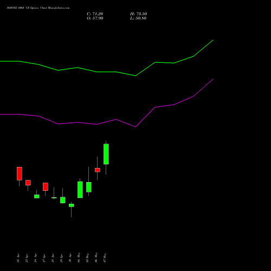Select the red candlestick for 22 Apr
271x271 pixels.
pos(20,173)
